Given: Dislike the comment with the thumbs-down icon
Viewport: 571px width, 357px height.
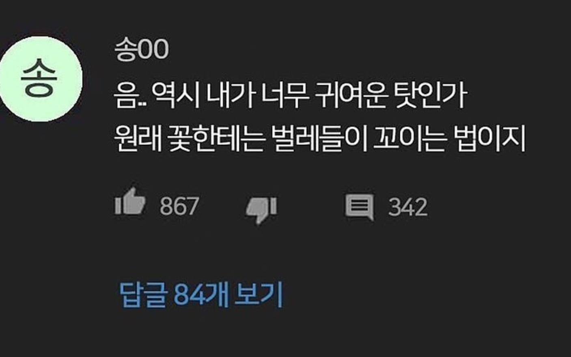Looking at the screenshot, I should (x=261, y=210).
